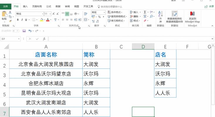Click the 格式 format cells button

(x=135, y=21)
